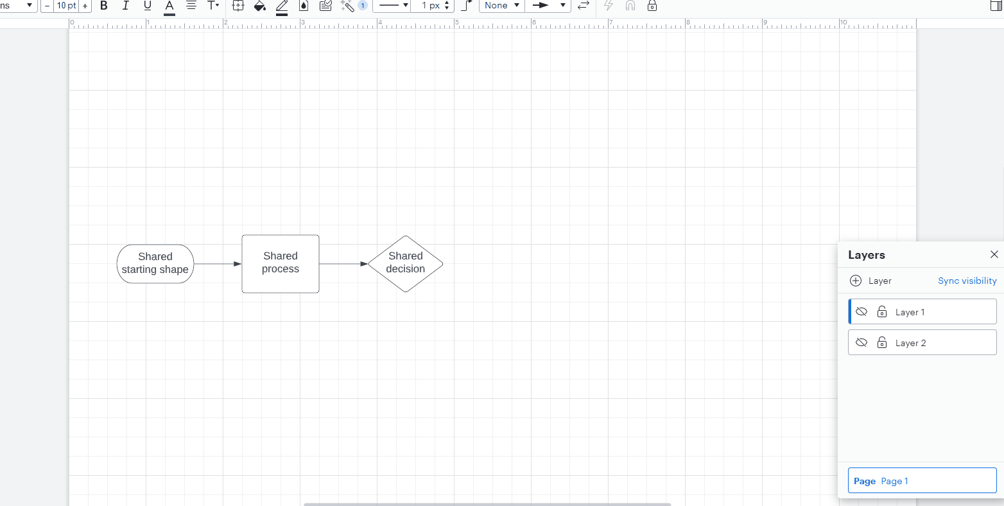Select the Shared decision diamond
The width and height of the screenshot is (1004, 506).
pyautogui.click(x=406, y=263)
